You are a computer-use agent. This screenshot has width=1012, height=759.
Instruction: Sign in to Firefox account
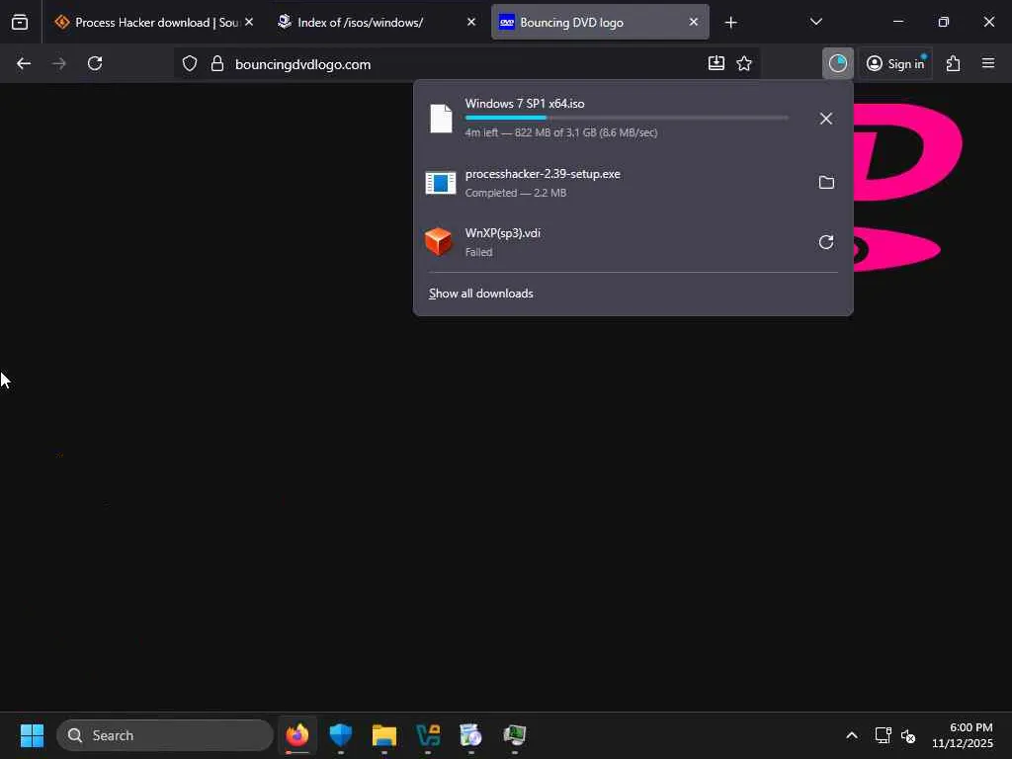[895, 63]
